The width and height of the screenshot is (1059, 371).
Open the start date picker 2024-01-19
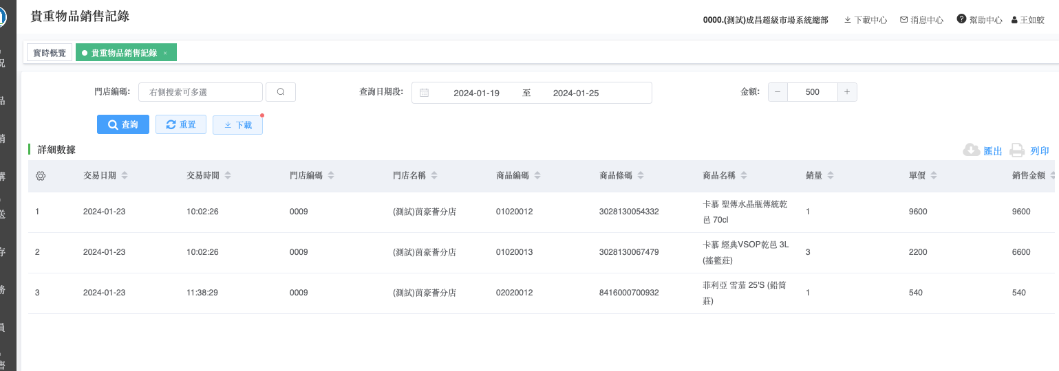tap(476, 93)
